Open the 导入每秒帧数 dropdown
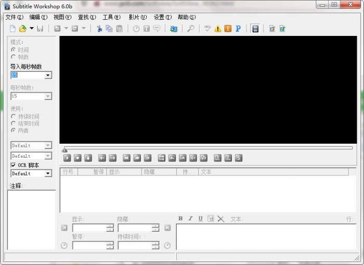The width and height of the screenshot is (364, 265). point(48,75)
